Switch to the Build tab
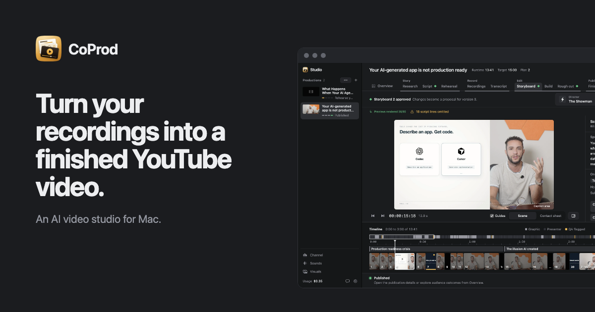 [x=548, y=86]
